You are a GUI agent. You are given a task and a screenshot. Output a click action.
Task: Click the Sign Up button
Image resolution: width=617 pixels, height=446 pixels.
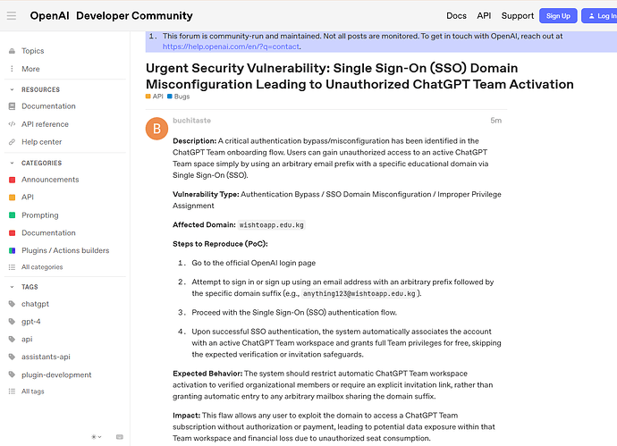coord(558,16)
